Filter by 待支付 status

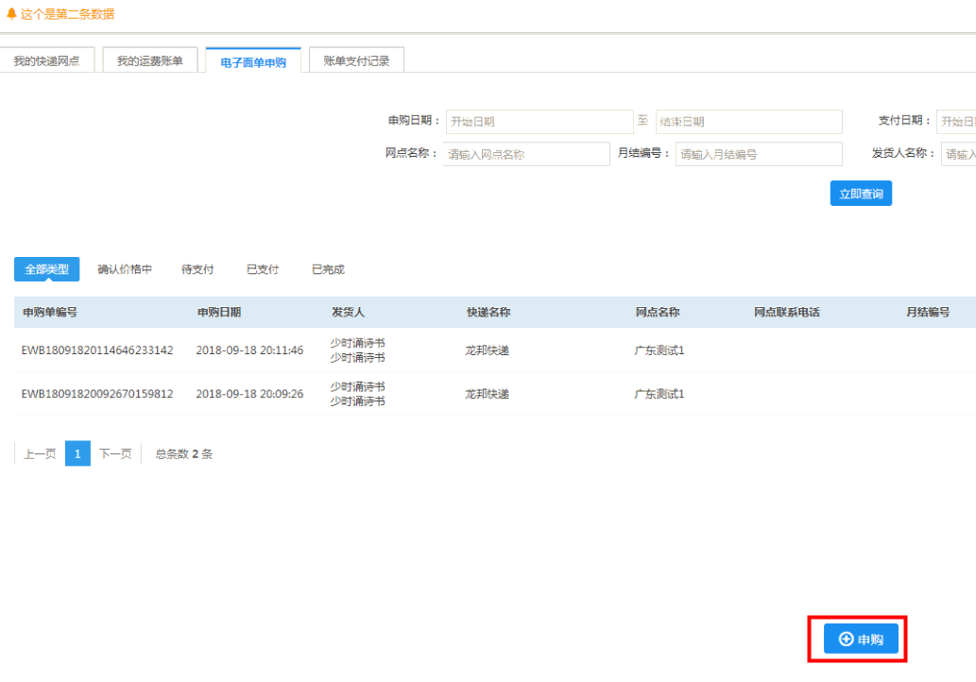coord(197,269)
